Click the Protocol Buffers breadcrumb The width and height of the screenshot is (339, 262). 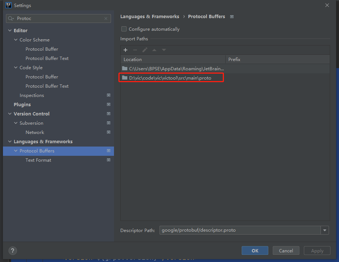click(207, 17)
